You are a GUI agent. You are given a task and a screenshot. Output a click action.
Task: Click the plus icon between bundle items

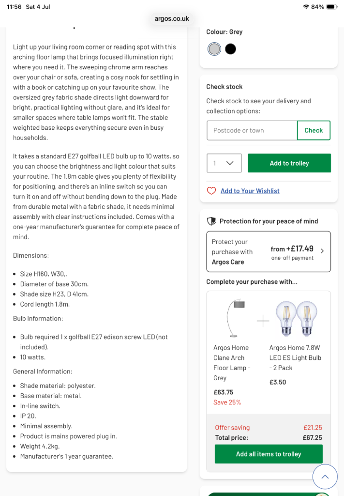[263, 321]
